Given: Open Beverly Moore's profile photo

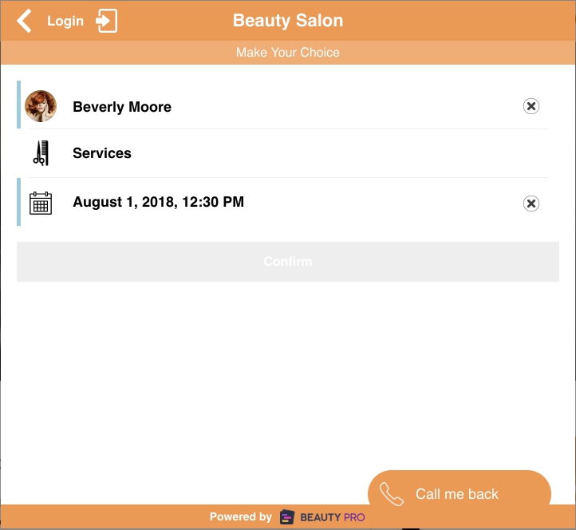Looking at the screenshot, I should [x=41, y=106].
